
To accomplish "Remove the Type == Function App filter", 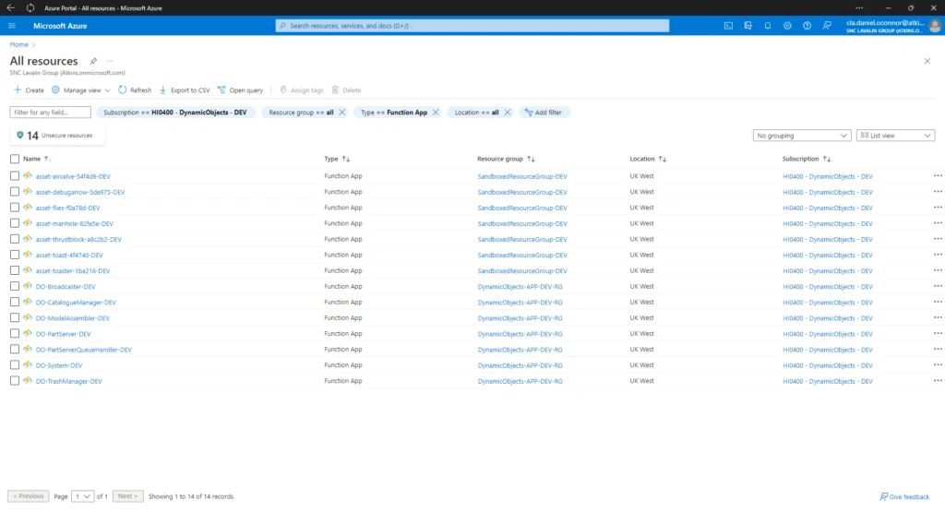I will [x=436, y=112].
